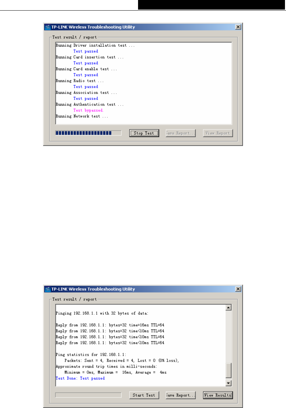The image size is (286, 408).
Task: Click 'Test passed' under the Driver installation test
Action: (86, 51)
